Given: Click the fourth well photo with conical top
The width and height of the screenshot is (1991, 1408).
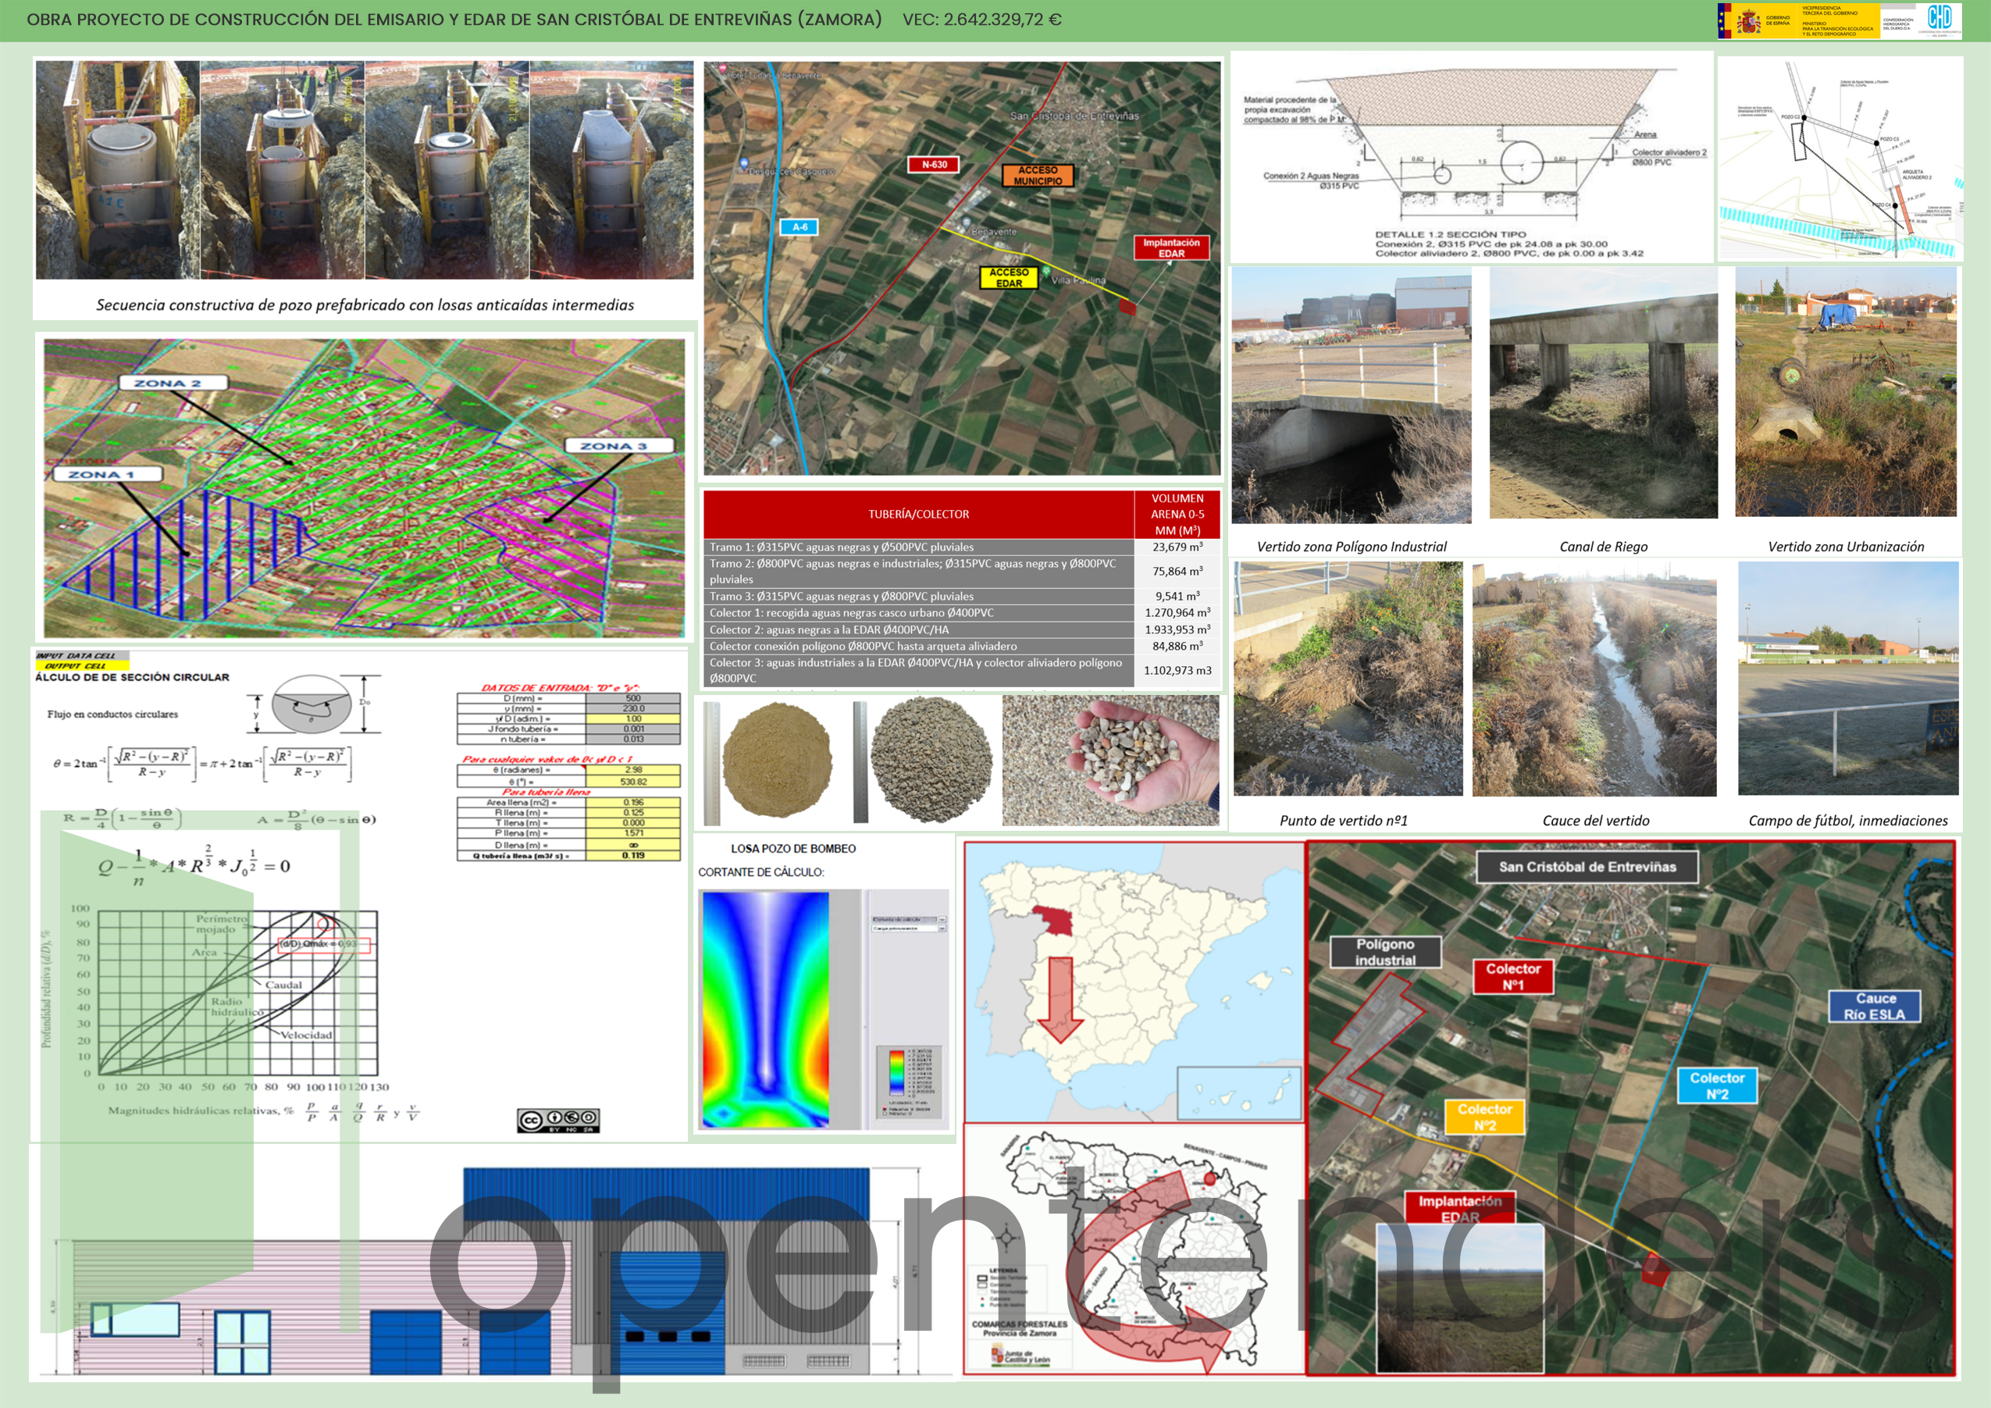Looking at the screenshot, I should (x=611, y=170).
